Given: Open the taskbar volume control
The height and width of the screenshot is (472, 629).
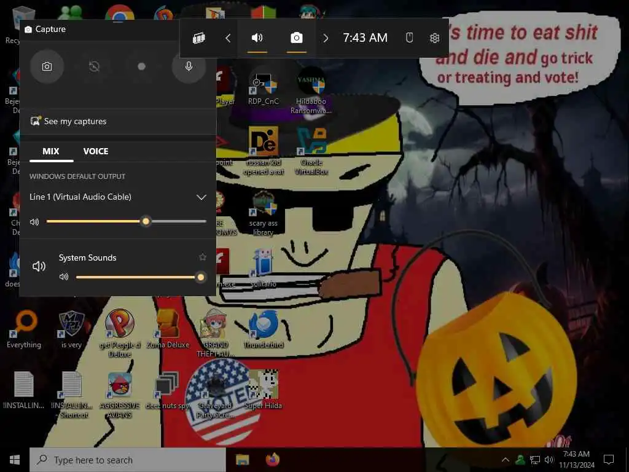Looking at the screenshot, I should [x=549, y=460].
